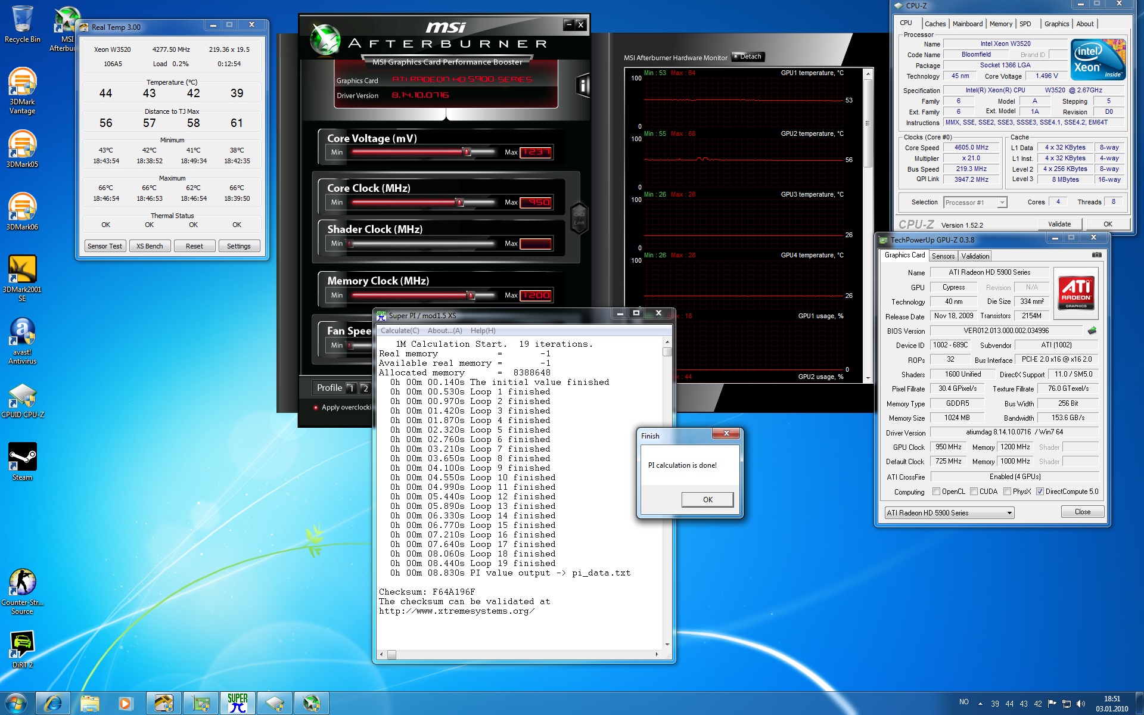The image size is (1144, 715).
Task: Open Calculate menu in Super PI
Action: click(x=400, y=331)
